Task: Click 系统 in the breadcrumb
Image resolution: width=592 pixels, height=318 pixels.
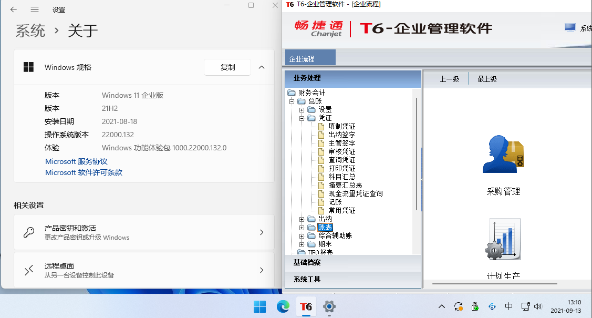Action: (x=30, y=30)
